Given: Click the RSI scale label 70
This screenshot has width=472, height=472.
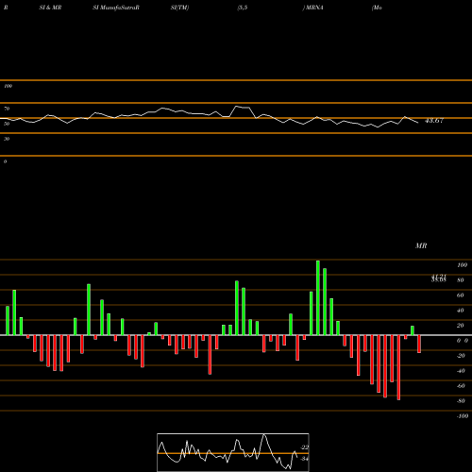Looking at the screenshot, I should click(x=7, y=109).
